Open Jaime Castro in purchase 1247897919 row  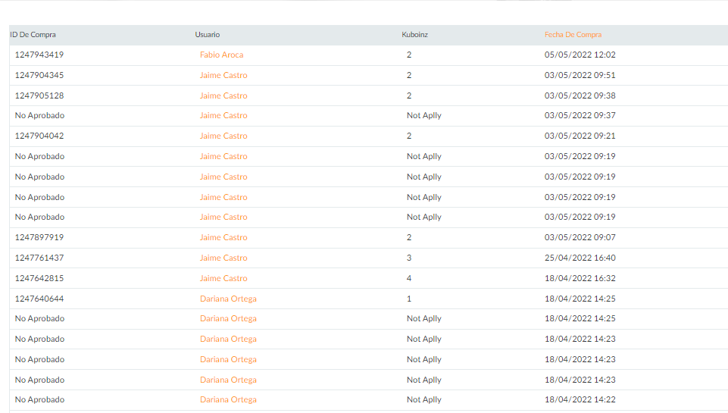click(x=223, y=237)
